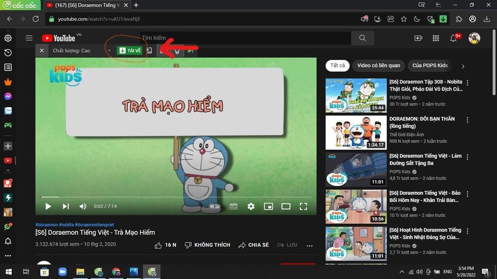Add a new sidebar shortcut with plus

[8, 146]
